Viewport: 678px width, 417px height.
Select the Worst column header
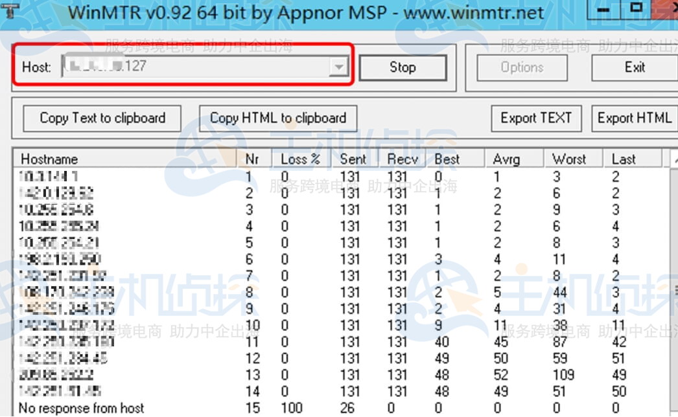click(573, 159)
